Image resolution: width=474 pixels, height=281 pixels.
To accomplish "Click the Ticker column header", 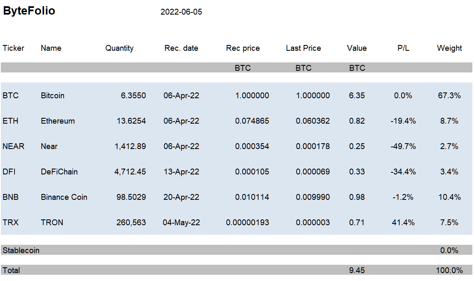I will 13,48.
